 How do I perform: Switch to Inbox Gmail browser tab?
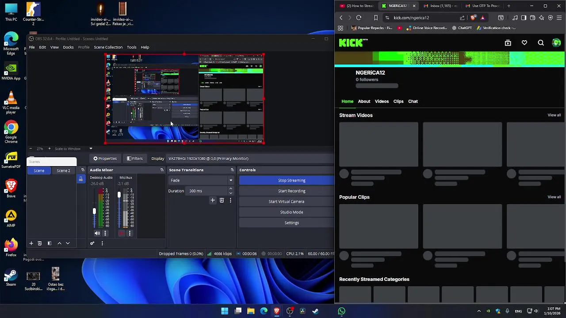[x=440, y=6]
